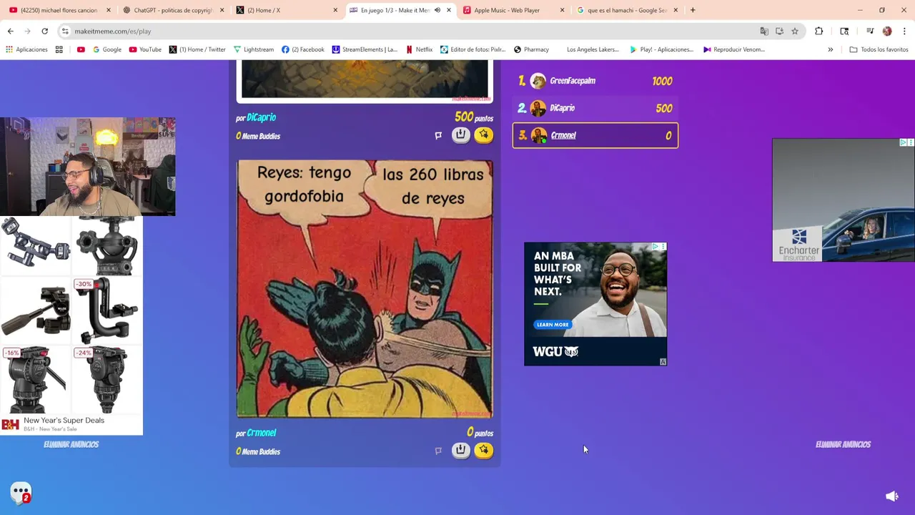Open the Reproducir Venom bookmark

tap(734, 49)
